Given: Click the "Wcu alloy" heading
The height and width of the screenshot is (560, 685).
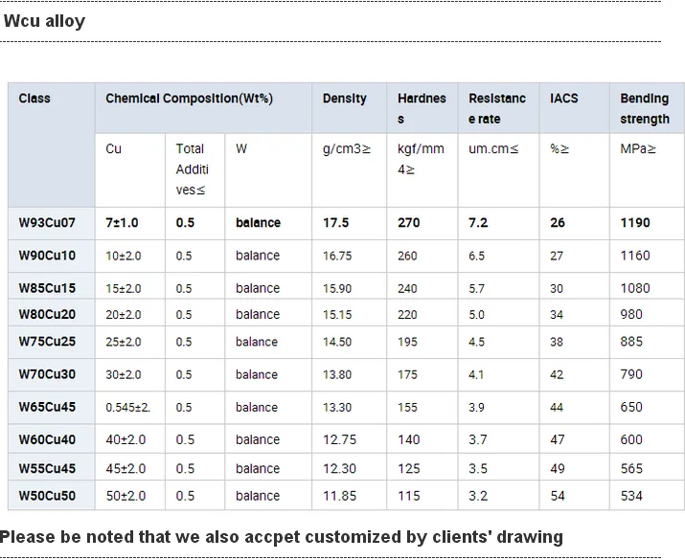Looking at the screenshot, I should pyautogui.click(x=45, y=21).
